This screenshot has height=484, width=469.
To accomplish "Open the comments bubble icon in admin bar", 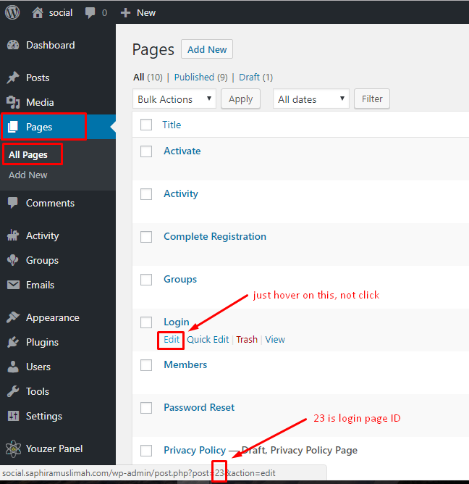I will point(90,13).
